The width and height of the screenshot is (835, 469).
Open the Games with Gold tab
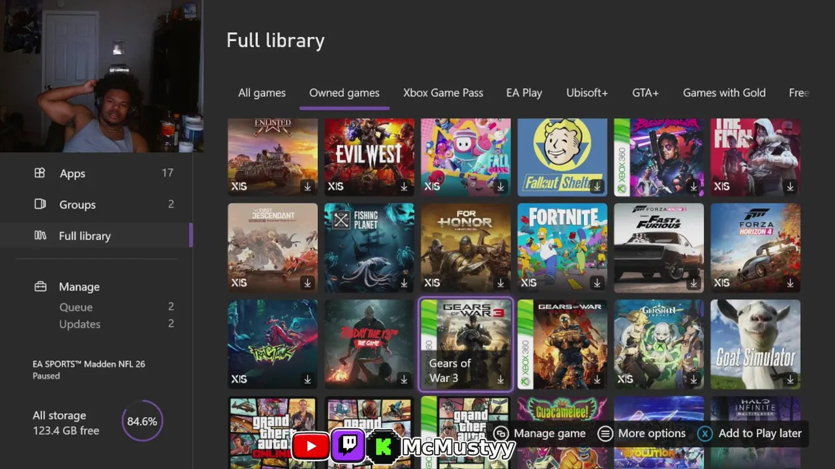pyautogui.click(x=724, y=92)
